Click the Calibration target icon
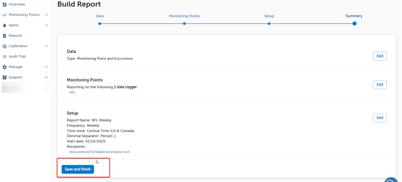 click(5, 46)
